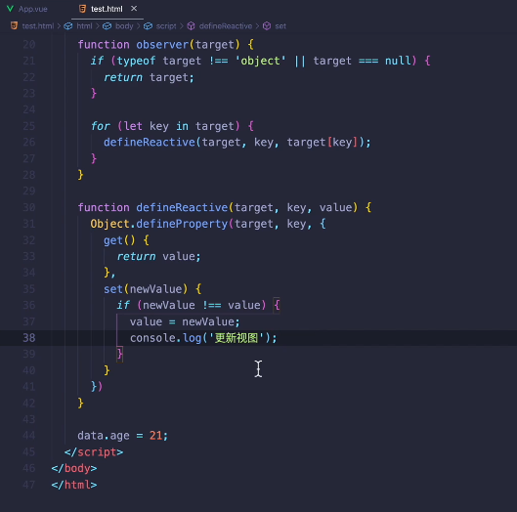Close the test.html tab
Image resolution: width=517 pixels, height=512 pixels.
click(x=134, y=9)
